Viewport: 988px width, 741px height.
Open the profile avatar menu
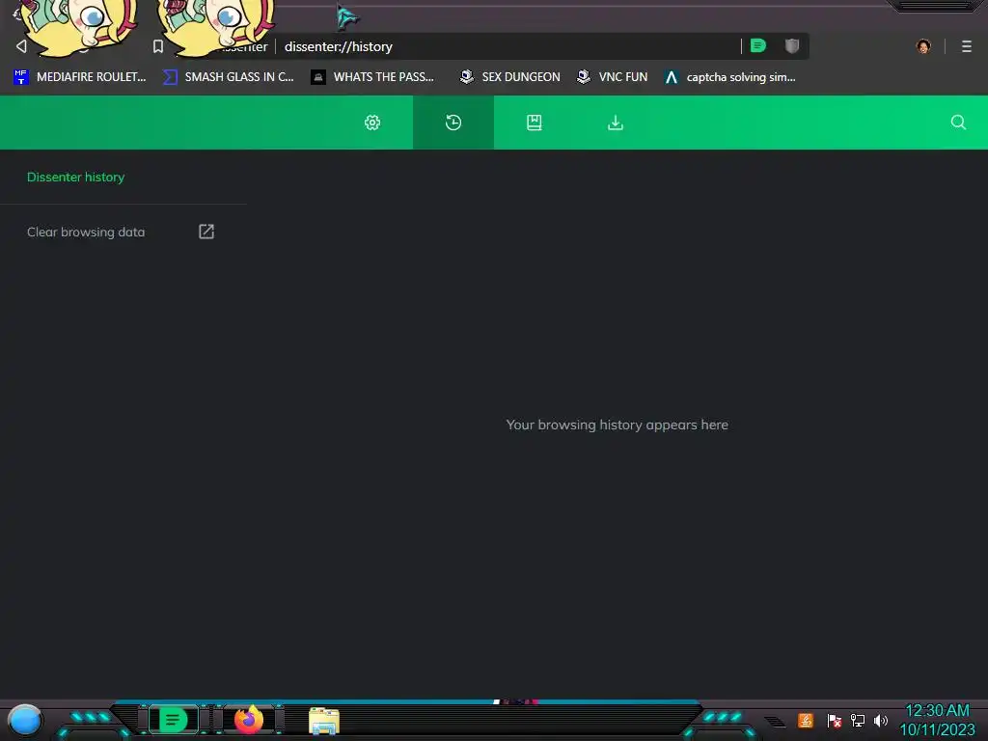click(x=923, y=46)
